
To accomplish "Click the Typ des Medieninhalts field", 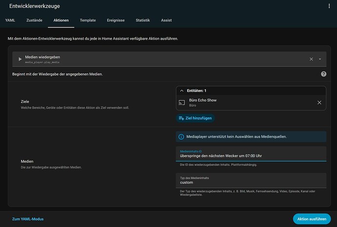I will tap(251, 181).
